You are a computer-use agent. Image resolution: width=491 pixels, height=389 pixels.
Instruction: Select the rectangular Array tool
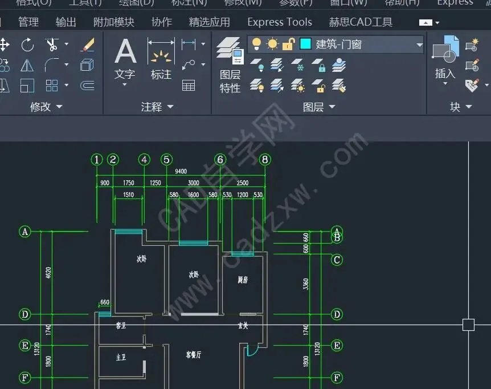click(x=52, y=85)
